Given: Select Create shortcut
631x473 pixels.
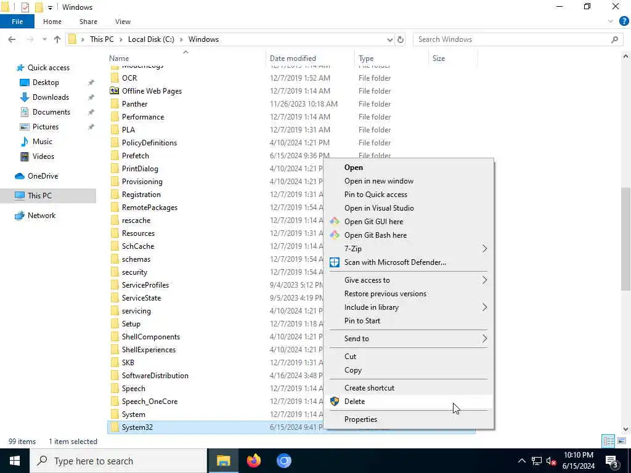Looking at the screenshot, I should pos(410,388).
